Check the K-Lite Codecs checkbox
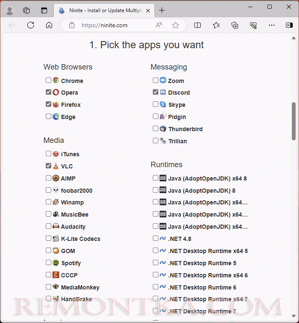299x323 pixels. click(48, 238)
